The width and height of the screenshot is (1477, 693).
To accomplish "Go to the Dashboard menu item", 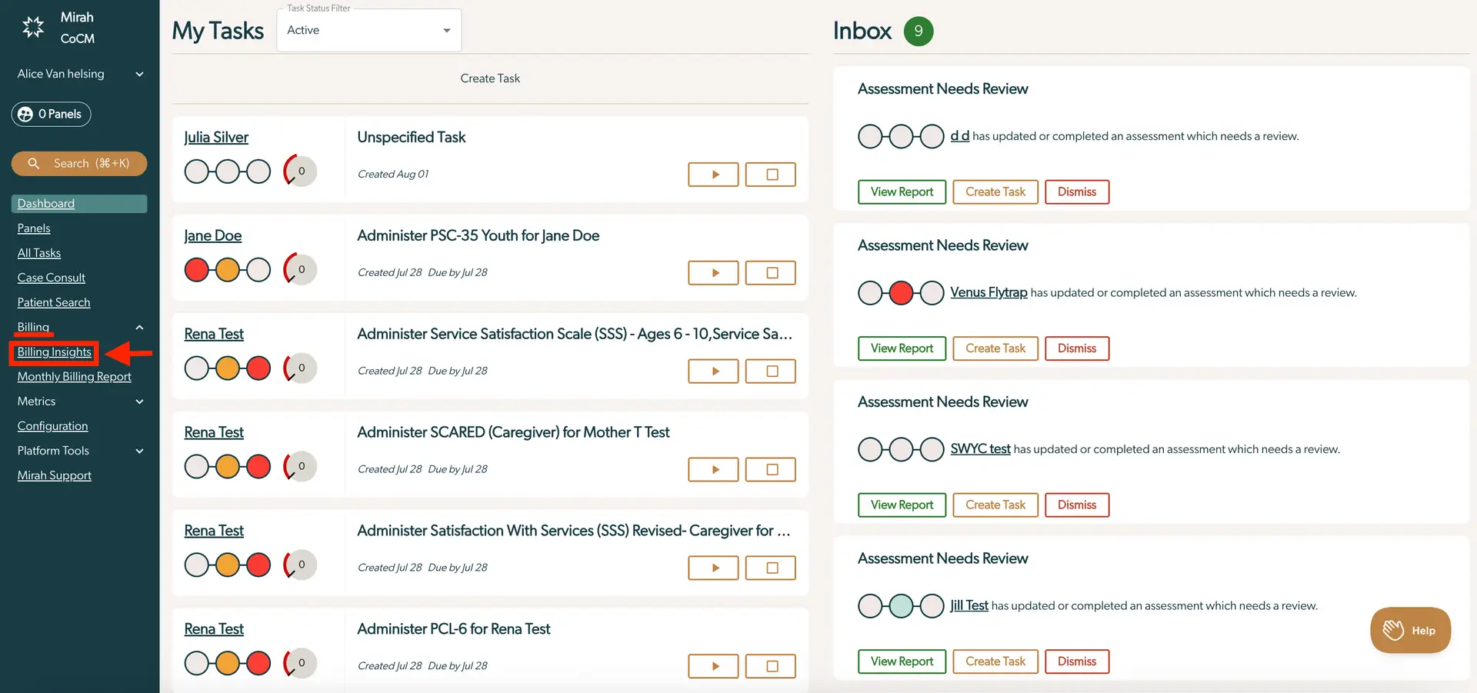I will (45, 203).
